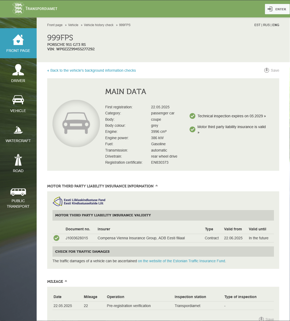Open Vehicle history check breadcrumb
290x321 pixels.
coord(99,25)
